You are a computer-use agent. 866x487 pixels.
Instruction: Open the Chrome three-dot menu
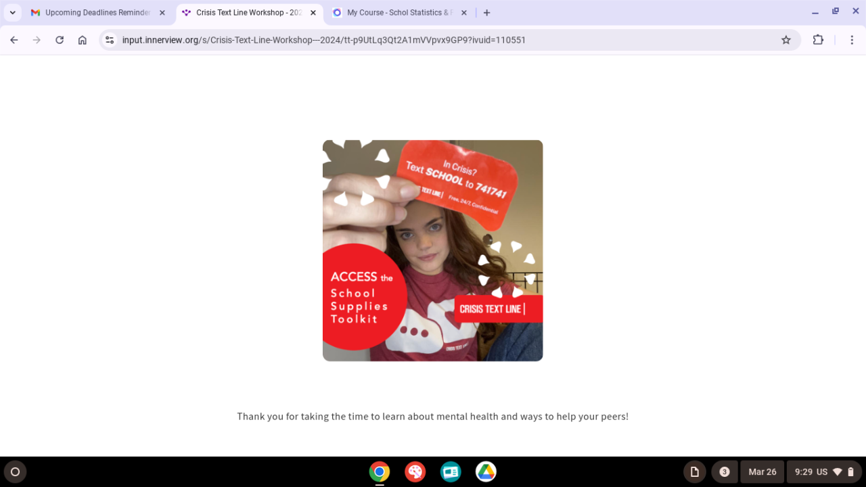(852, 40)
